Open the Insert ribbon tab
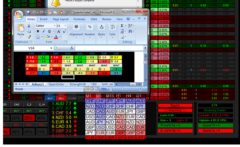 [44, 19]
